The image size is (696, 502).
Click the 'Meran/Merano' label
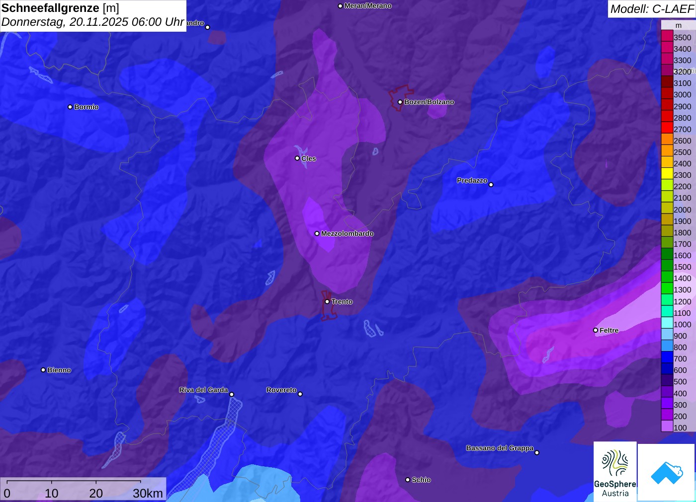click(368, 6)
